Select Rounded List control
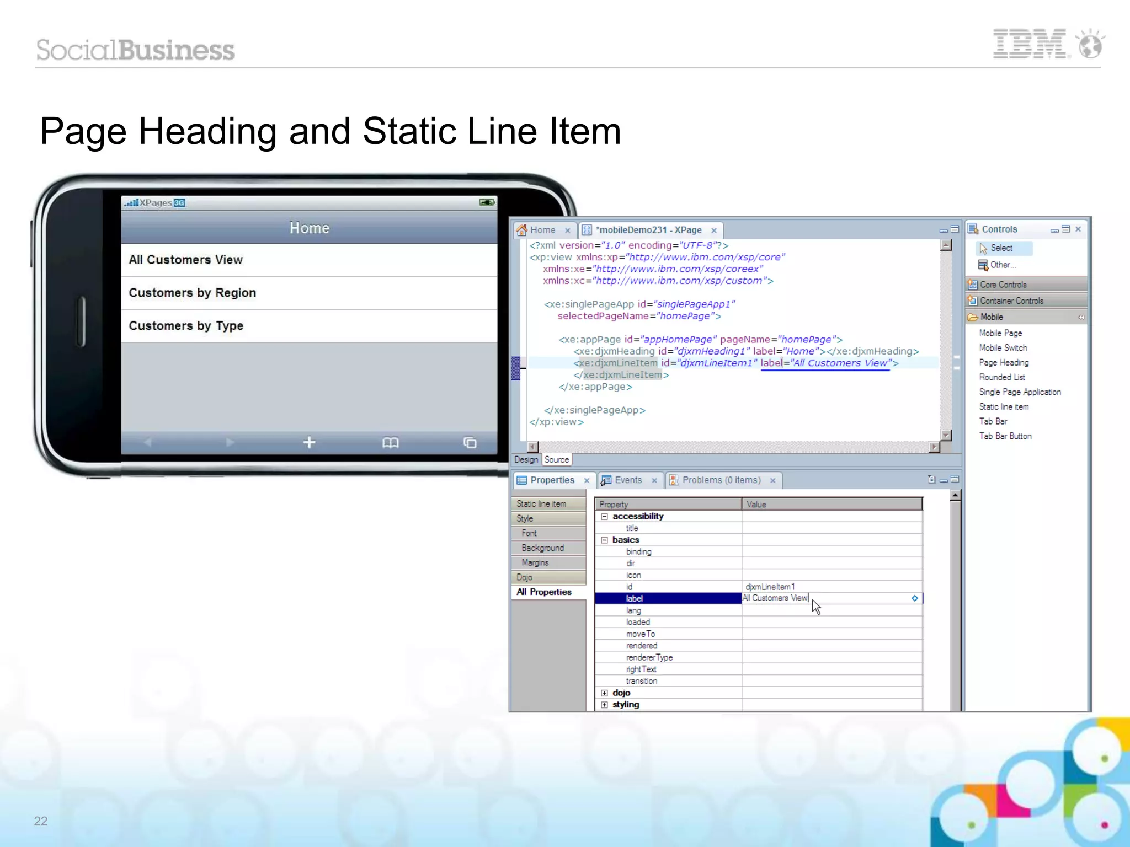This screenshot has width=1130, height=847. pyautogui.click(x=1002, y=377)
